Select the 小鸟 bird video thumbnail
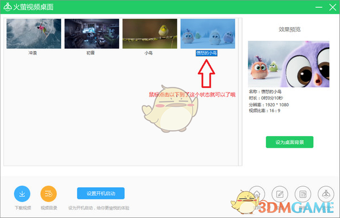 tap(150, 33)
